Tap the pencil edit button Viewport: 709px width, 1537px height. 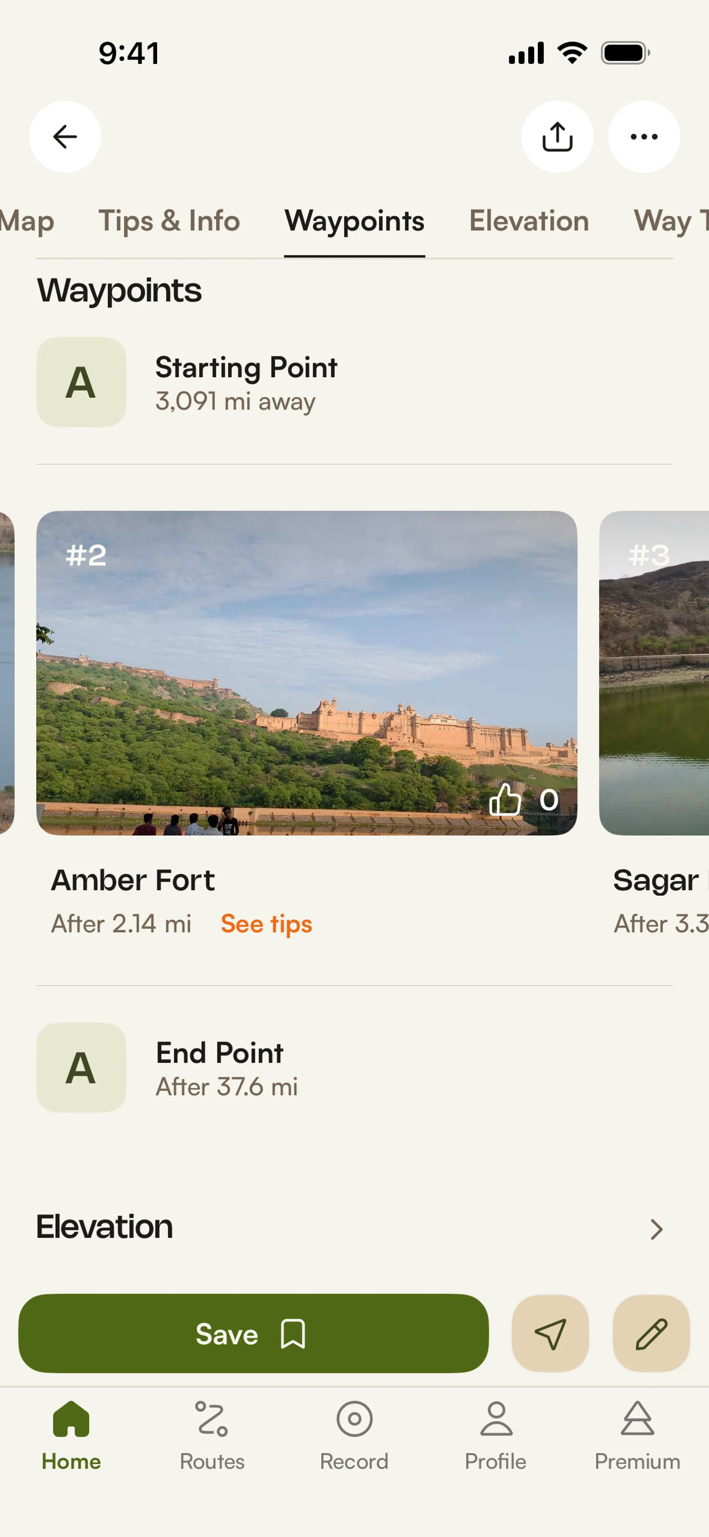point(651,1333)
